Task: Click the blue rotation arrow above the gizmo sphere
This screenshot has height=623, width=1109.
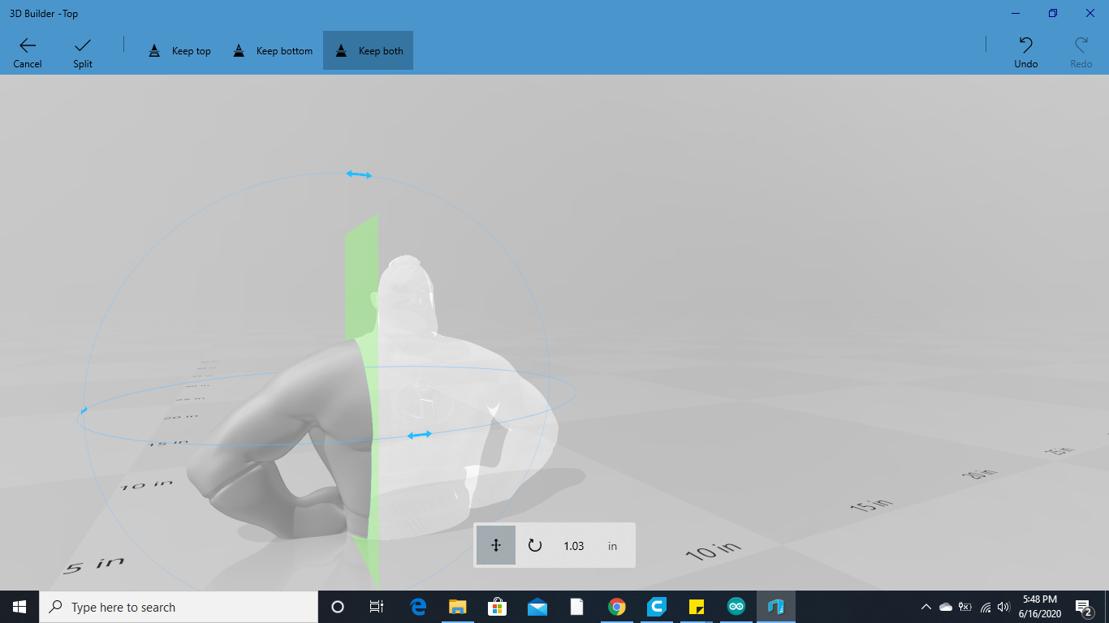Action: (357, 174)
